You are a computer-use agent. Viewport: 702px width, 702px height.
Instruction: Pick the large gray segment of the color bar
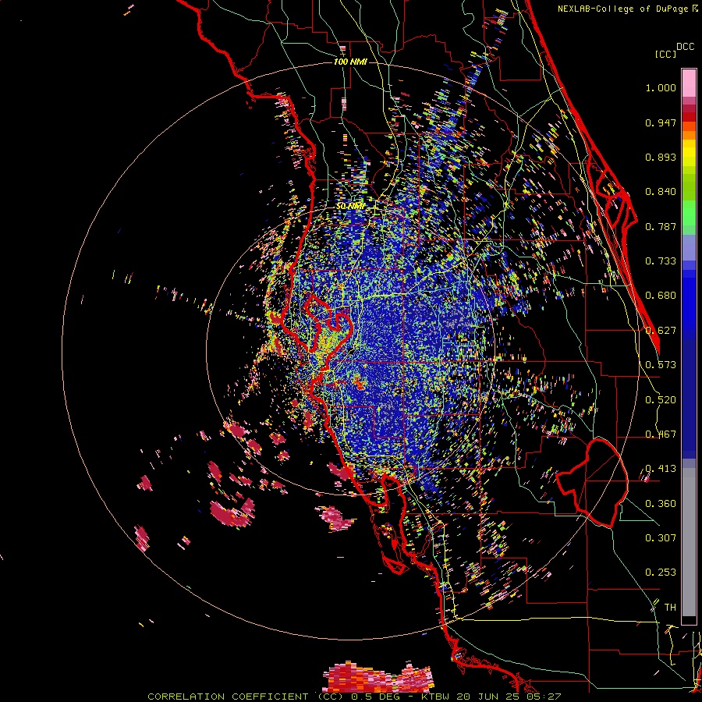click(x=689, y=542)
